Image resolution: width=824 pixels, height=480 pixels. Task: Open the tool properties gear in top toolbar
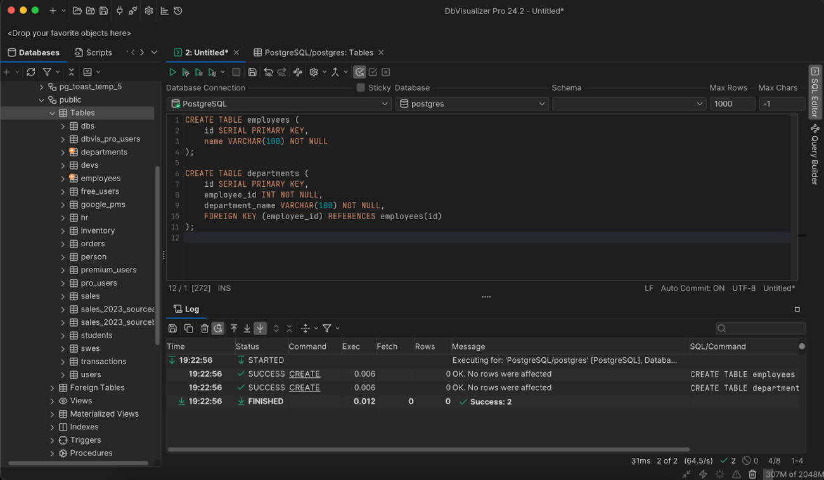[x=149, y=11]
